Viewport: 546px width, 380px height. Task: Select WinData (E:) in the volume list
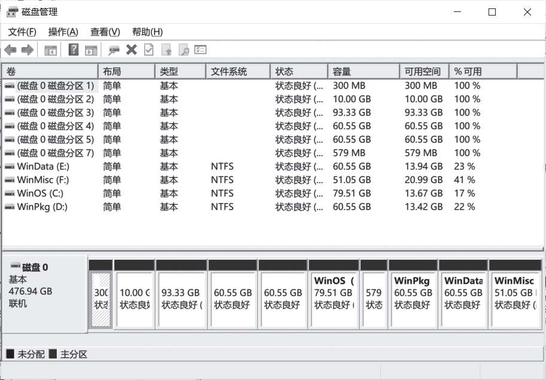click(x=43, y=166)
